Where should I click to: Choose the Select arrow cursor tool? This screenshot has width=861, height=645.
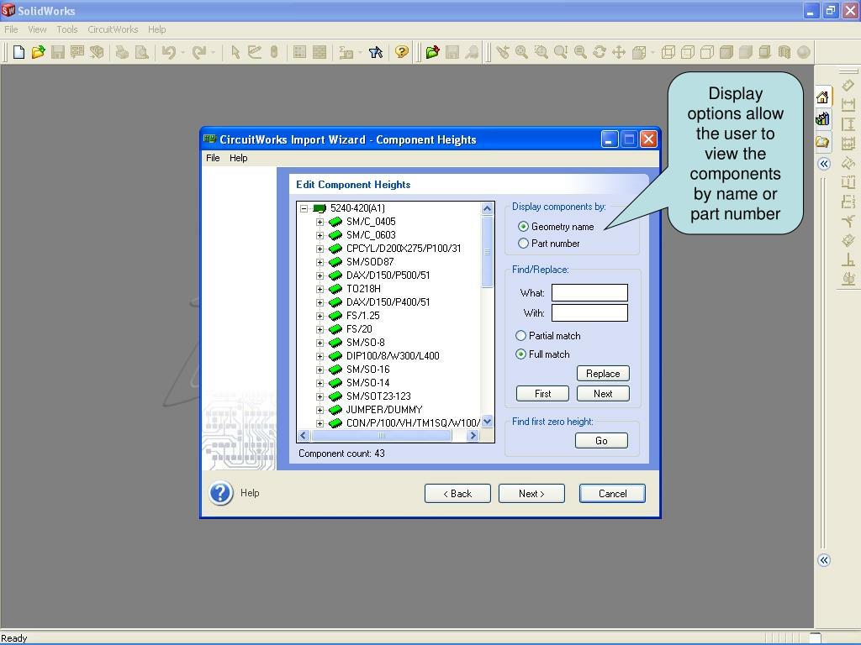(235, 52)
